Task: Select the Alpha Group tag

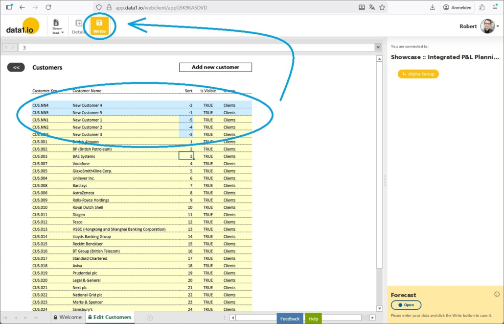Action: pos(418,74)
